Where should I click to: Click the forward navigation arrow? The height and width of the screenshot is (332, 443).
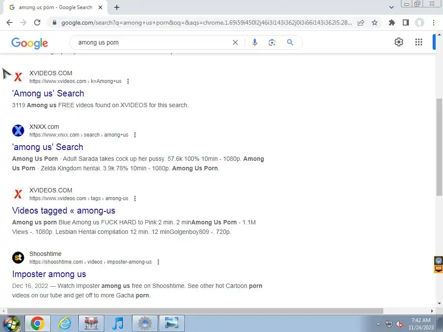(23, 22)
